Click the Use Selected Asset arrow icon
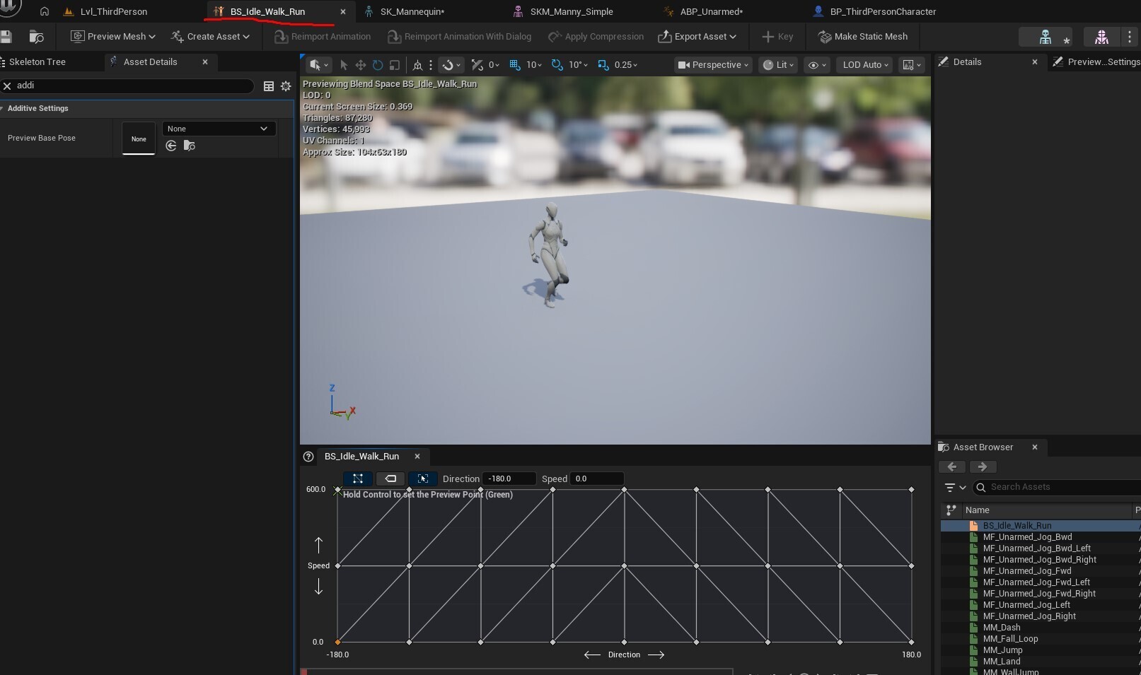1141x675 pixels. click(171, 146)
